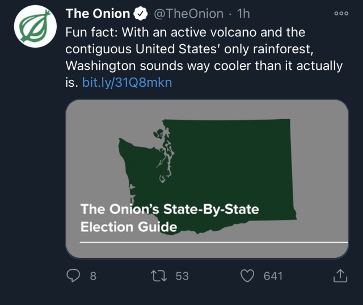Click The Onion display name
363x305 pixels.
pos(98,14)
